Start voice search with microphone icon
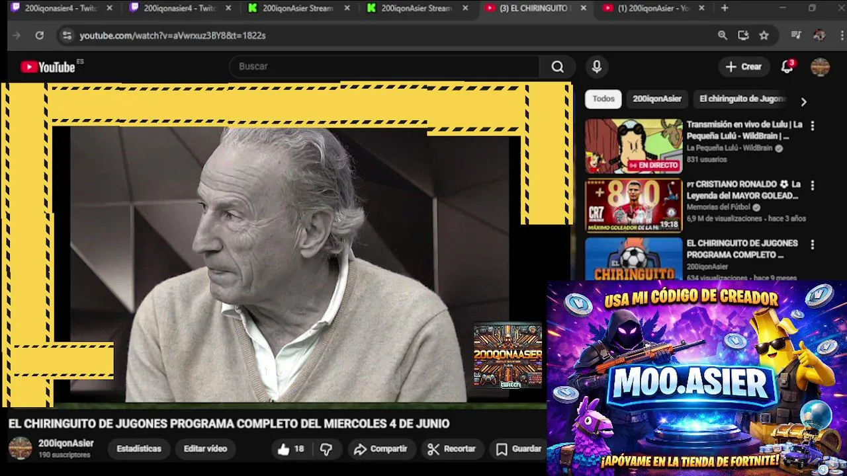Image resolution: width=847 pixels, height=476 pixels. [x=597, y=67]
